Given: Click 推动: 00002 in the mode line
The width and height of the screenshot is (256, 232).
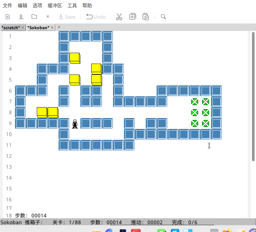Looking at the screenshot, I should (147, 222).
